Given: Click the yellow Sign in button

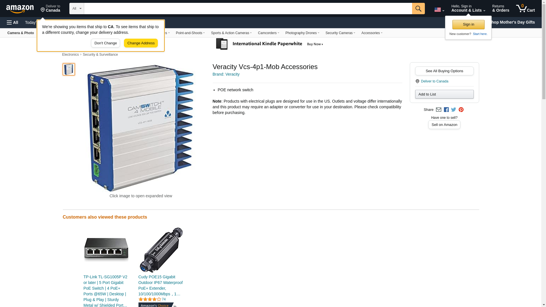Looking at the screenshot, I should click(x=468, y=24).
